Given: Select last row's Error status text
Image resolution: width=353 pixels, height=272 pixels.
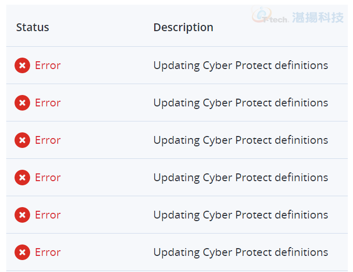Looking at the screenshot, I should 48,252.
